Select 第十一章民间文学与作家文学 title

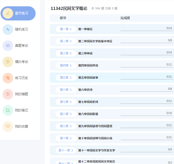[96, 150]
